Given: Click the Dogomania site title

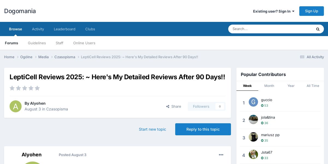Looking at the screenshot, I should (20, 11).
